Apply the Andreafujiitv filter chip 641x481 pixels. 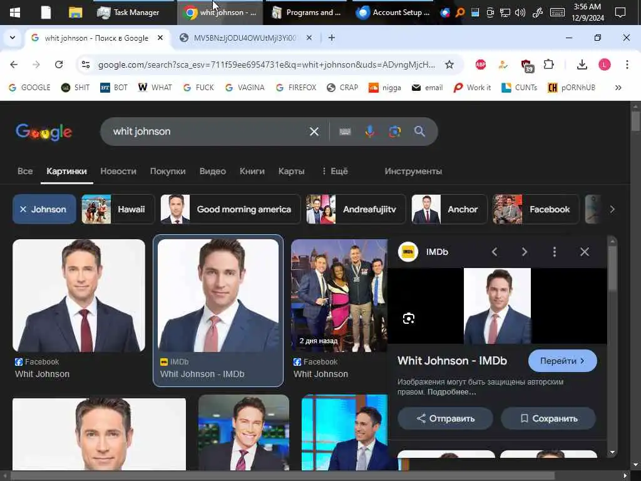coord(356,209)
